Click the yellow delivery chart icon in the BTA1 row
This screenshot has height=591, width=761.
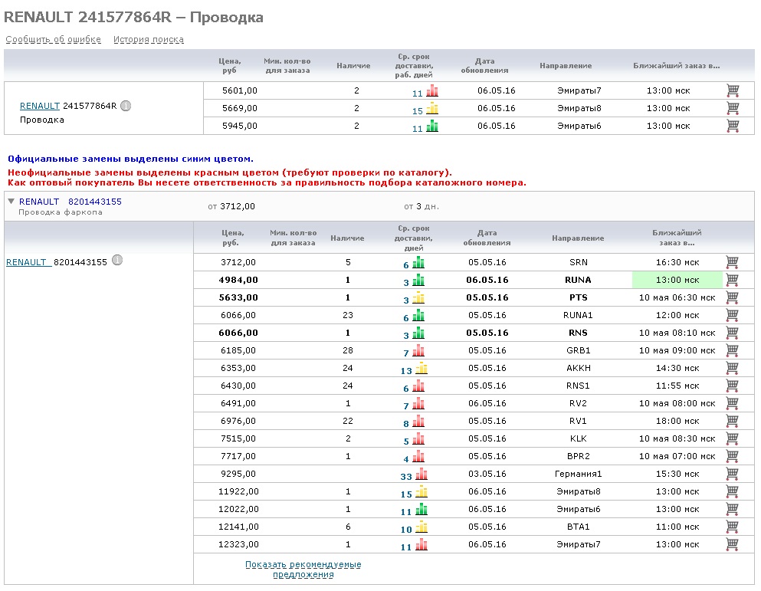422,527
